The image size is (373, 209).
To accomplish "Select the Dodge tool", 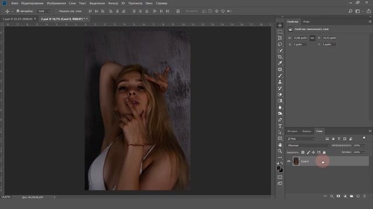I will [280, 113].
